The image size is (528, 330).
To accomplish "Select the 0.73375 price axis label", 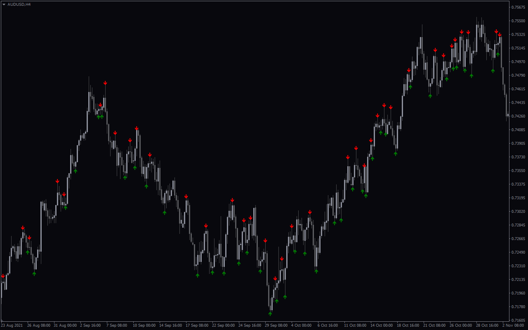I will click(x=519, y=184).
